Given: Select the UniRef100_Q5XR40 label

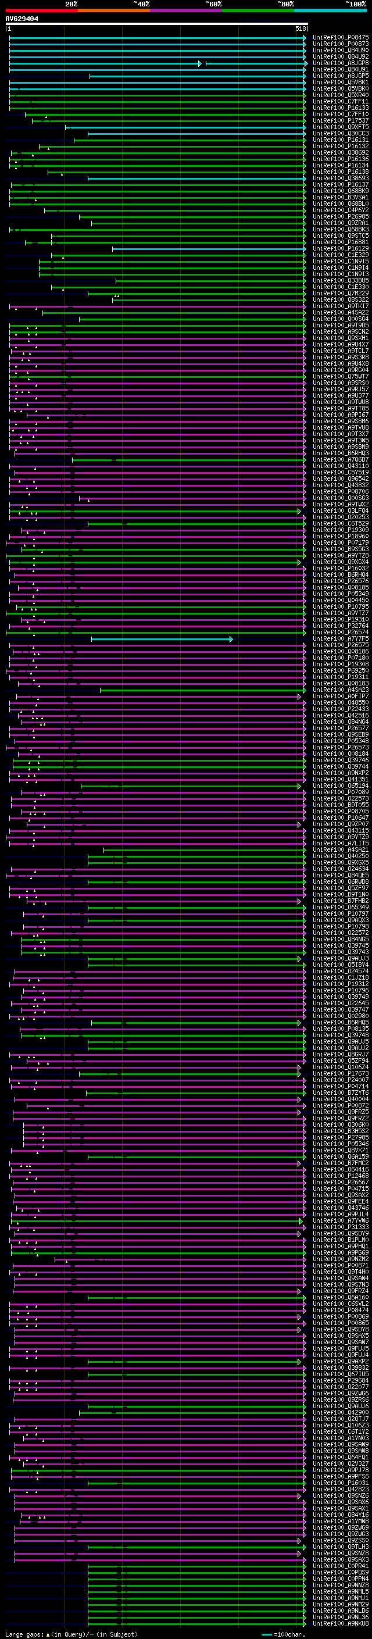Looking at the screenshot, I should pyautogui.click(x=340, y=95).
